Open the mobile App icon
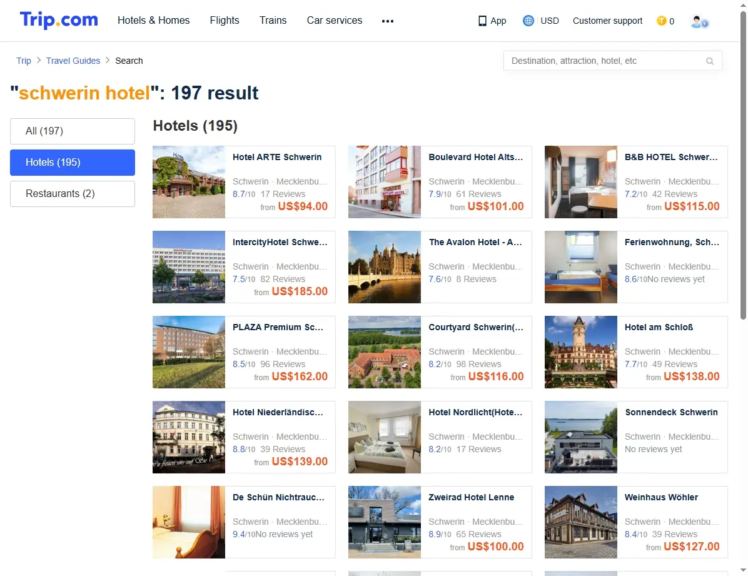 482,21
